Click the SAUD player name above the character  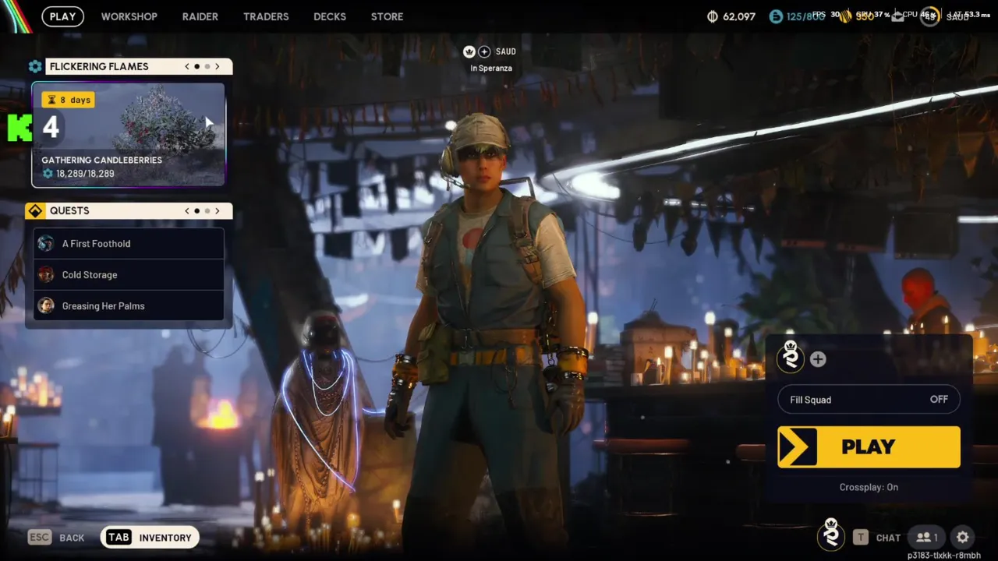pyautogui.click(x=506, y=51)
